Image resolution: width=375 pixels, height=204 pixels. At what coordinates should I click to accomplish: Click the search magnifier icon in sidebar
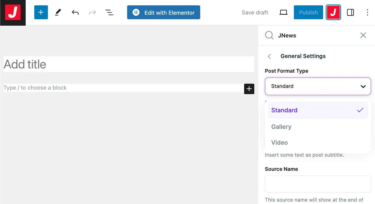tap(269, 35)
